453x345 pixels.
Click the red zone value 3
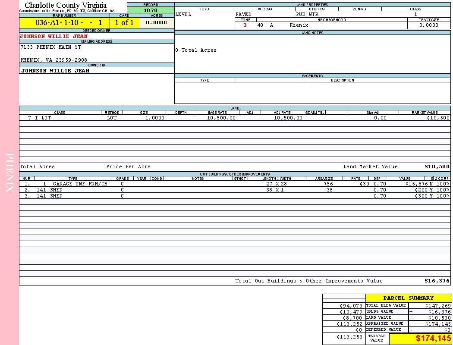click(x=245, y=25)
